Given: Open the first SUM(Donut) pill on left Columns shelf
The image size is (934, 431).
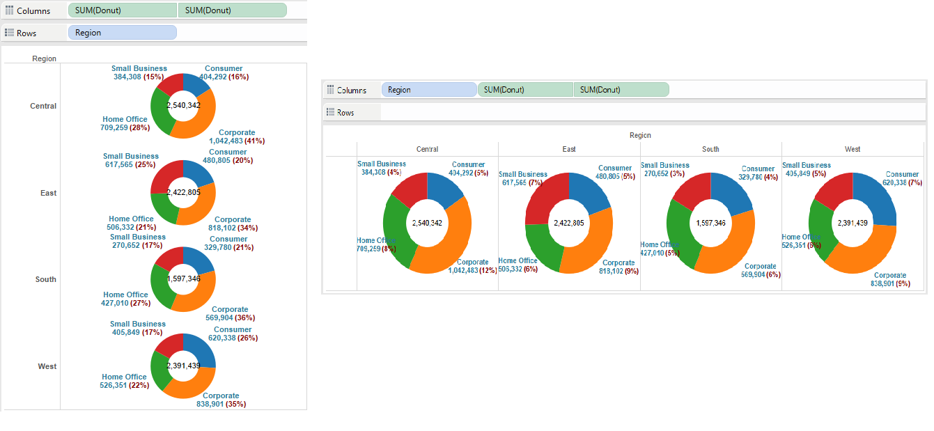Looking at the screenshot, I should point(122,10).
